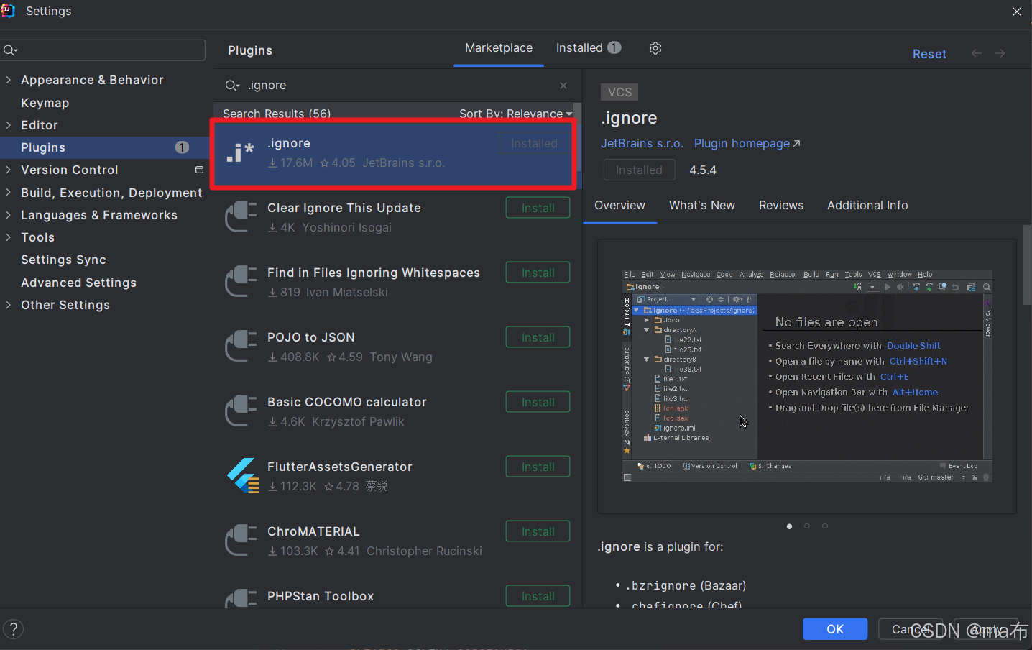Screen dimensions: 1032x650
Task: Focus the settings search field
Action: (x=103, y=50)
